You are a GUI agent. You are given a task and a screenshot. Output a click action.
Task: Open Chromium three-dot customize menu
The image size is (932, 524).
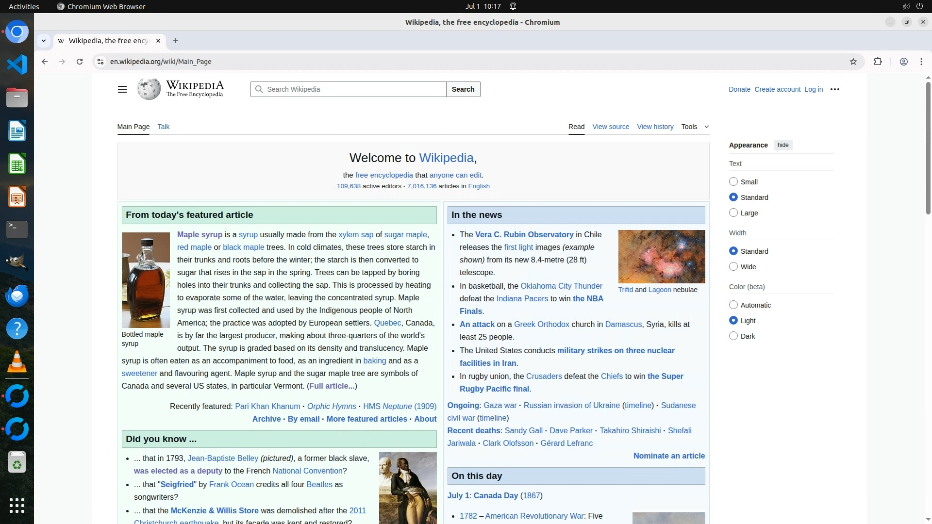tap(921, 62)
